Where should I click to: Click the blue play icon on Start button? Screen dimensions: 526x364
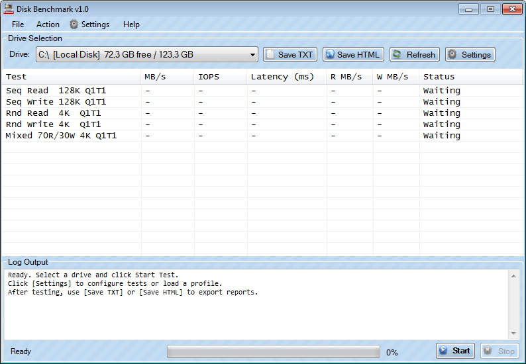443,351
